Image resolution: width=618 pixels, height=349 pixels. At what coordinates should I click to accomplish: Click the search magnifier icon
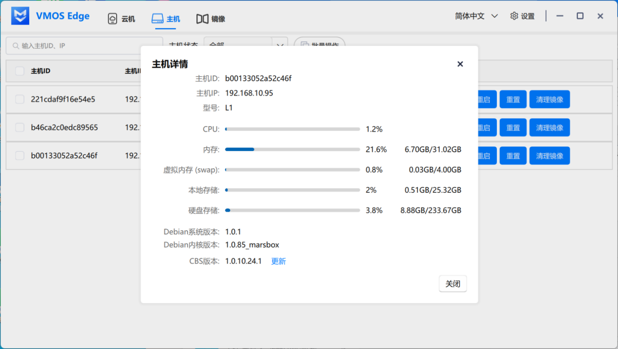pyautogui.click(x=15, y=46)
